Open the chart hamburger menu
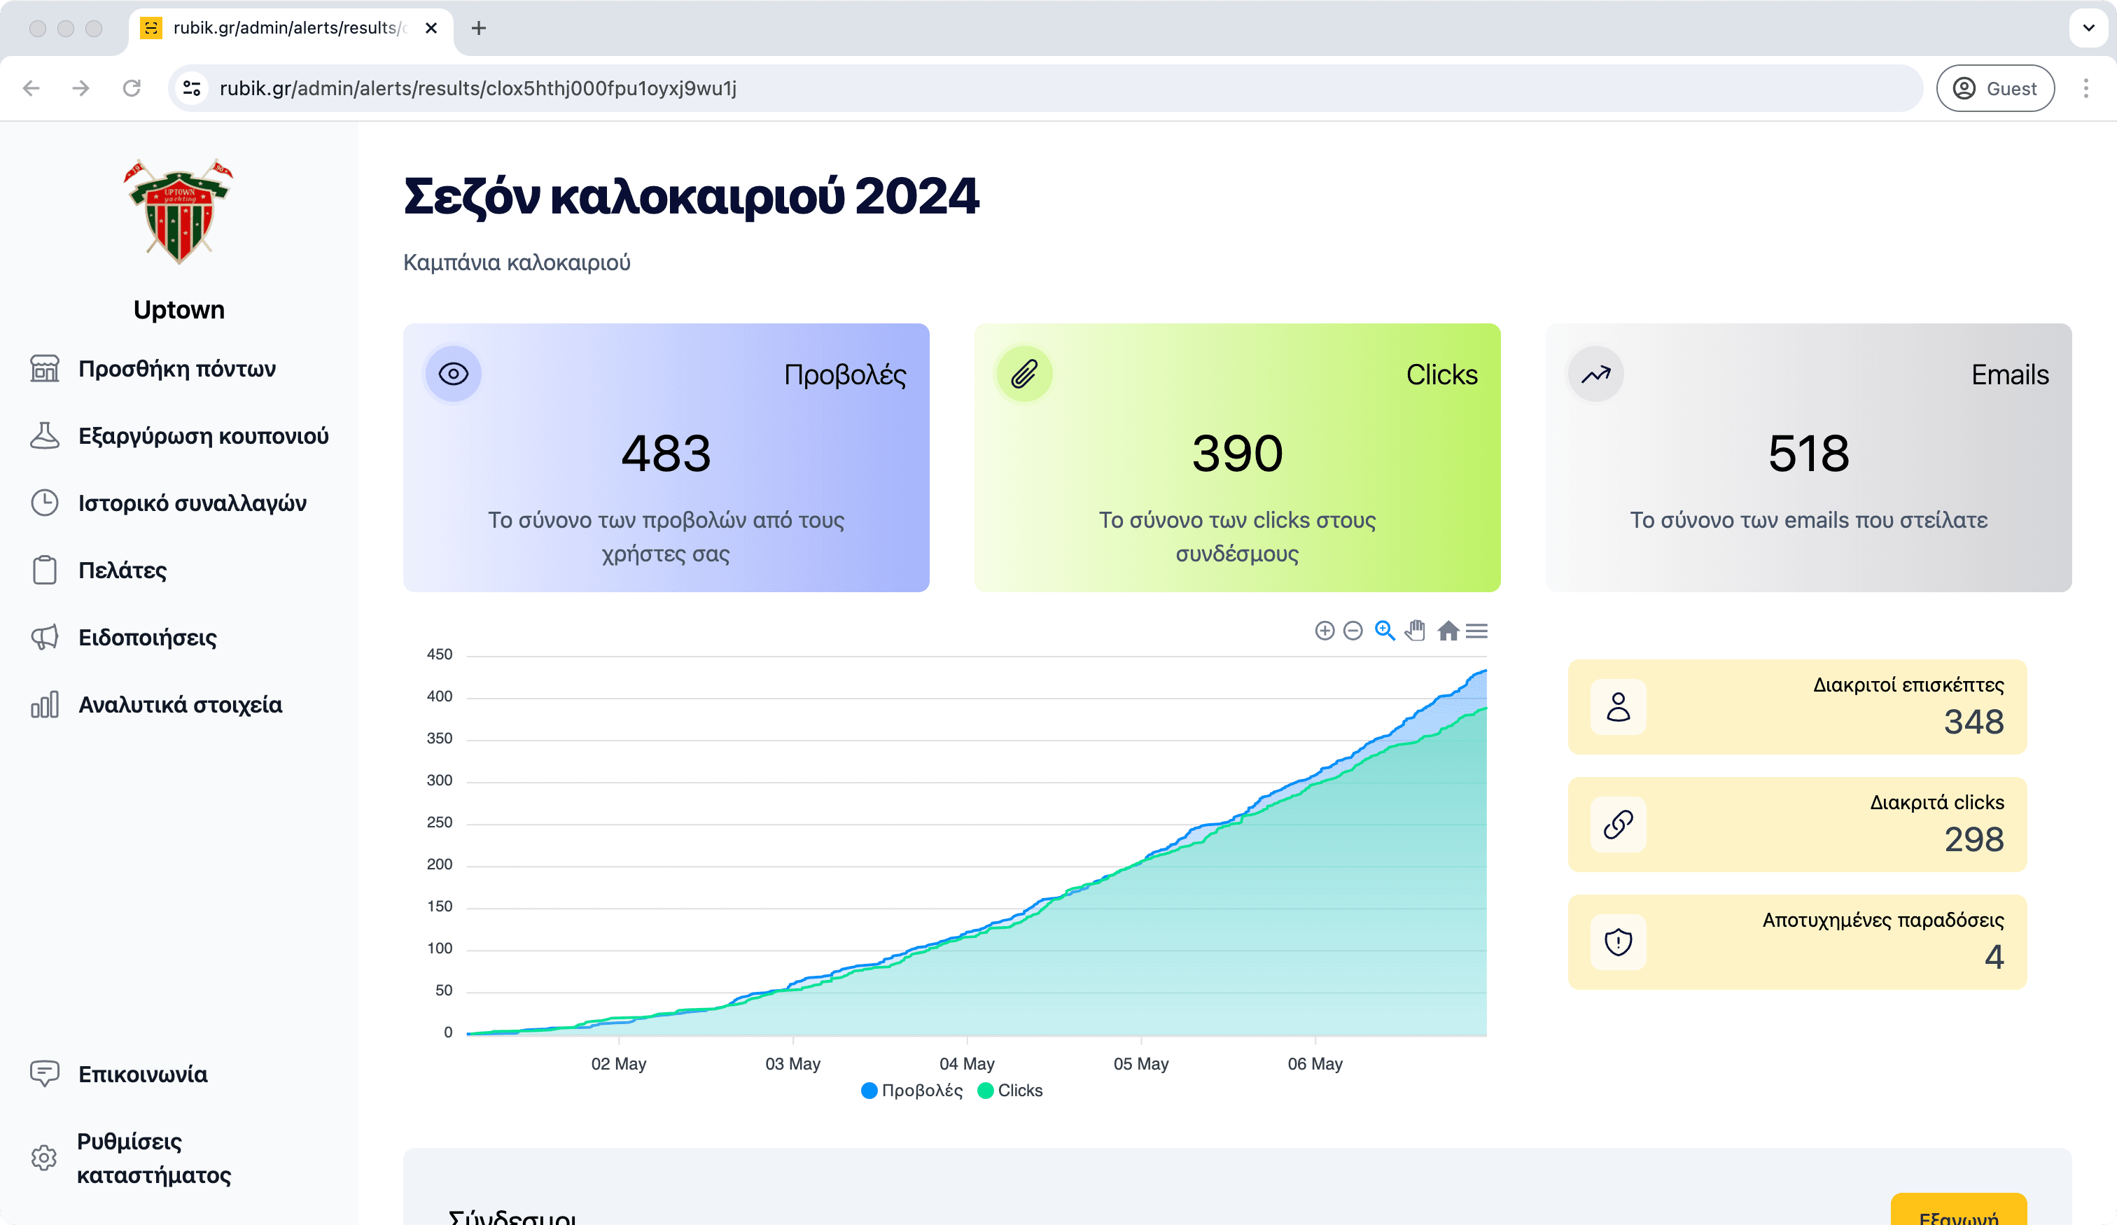The height and width of the screenshot is (1225, 2117). [1477, 630]
